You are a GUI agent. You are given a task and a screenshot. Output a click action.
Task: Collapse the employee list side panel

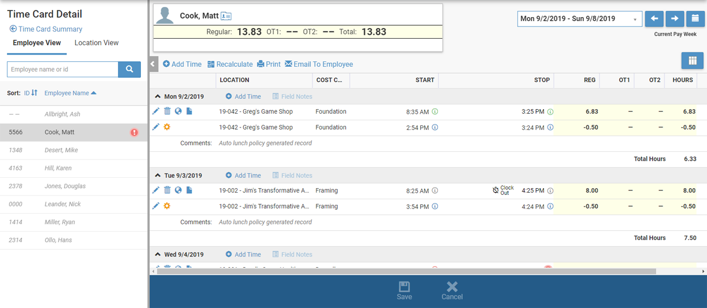pyautogui.click(x=154, y=64)
